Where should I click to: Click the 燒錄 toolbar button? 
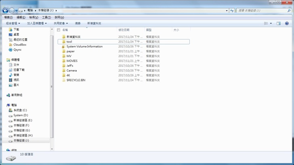click(x=78, y=23)
